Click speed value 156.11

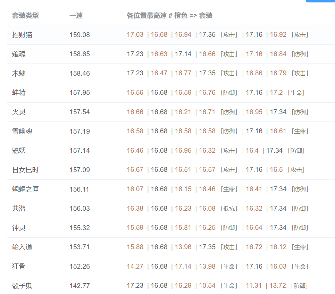[x=79, y=189]
